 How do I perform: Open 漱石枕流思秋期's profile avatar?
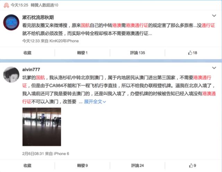coord(11,22)
